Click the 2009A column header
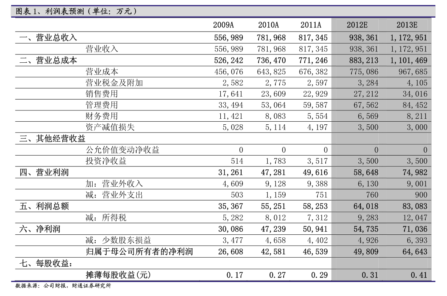447x296 pixels. click(223, 25)
